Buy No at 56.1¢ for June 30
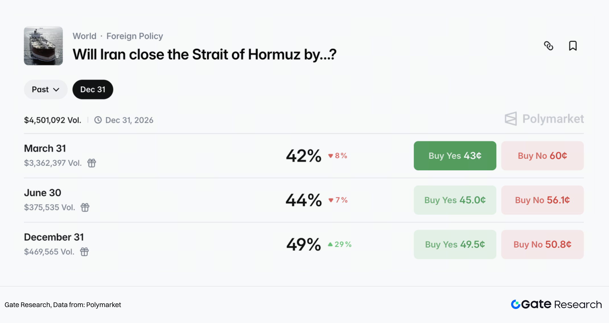This screenshot has height=323, width=609. tap(542, 200)
